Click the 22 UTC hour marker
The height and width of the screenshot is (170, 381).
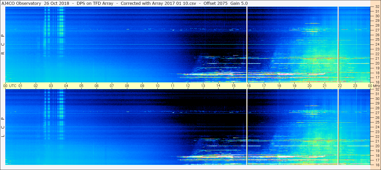pyautogui.click(x=340, y=86)
